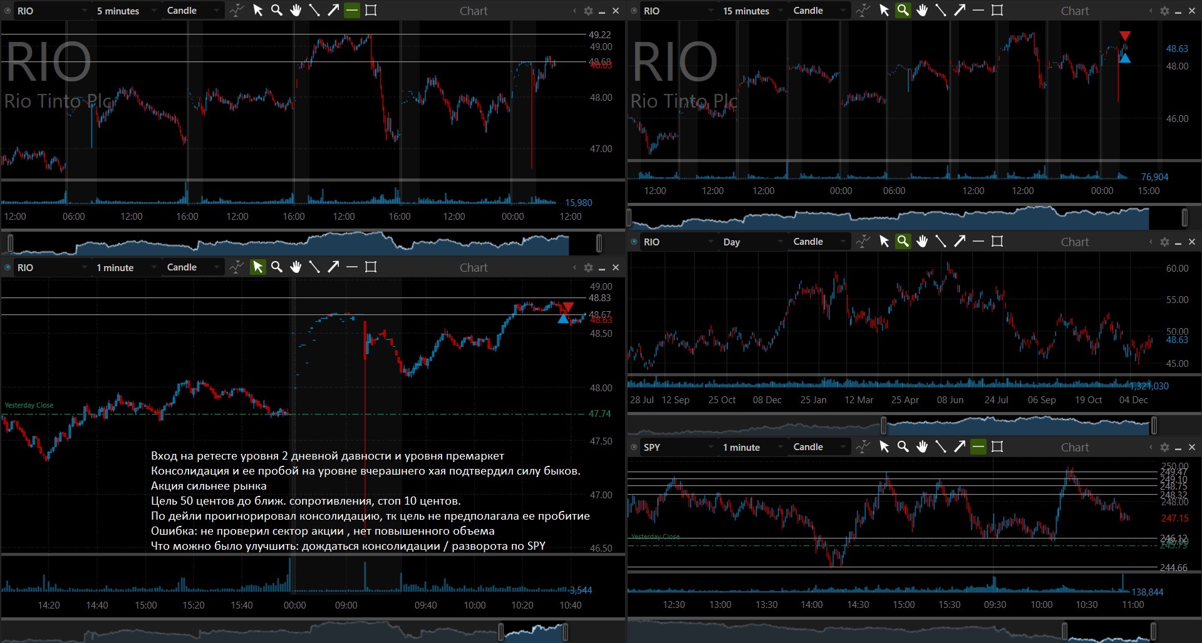Pick the trend line tool in RIO 5 minutes chart
The image size is (1202, 643).
pyautogui.click(x=314, y=11)
